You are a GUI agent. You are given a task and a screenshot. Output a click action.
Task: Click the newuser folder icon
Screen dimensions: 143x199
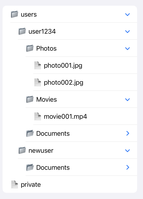point(22,150)
